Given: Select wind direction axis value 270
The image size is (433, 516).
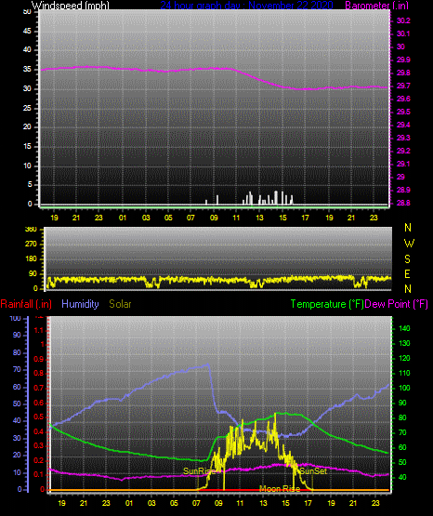Looking at the screenshot, I should (x=31, y=245).
